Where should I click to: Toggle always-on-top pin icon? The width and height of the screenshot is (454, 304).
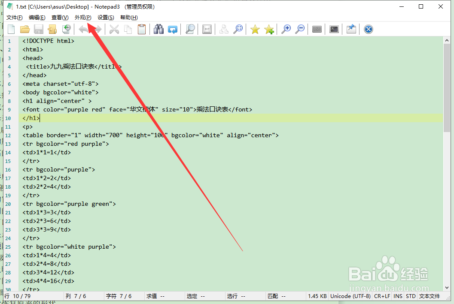coord(351,29)
